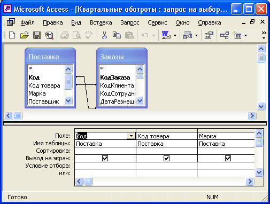Click Условие отбора cell under Код товара
This screenshot has height=204, width=270.
(x=167, y=166)
